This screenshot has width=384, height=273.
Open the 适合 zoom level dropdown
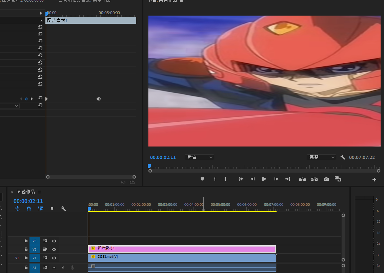point(199,157)
